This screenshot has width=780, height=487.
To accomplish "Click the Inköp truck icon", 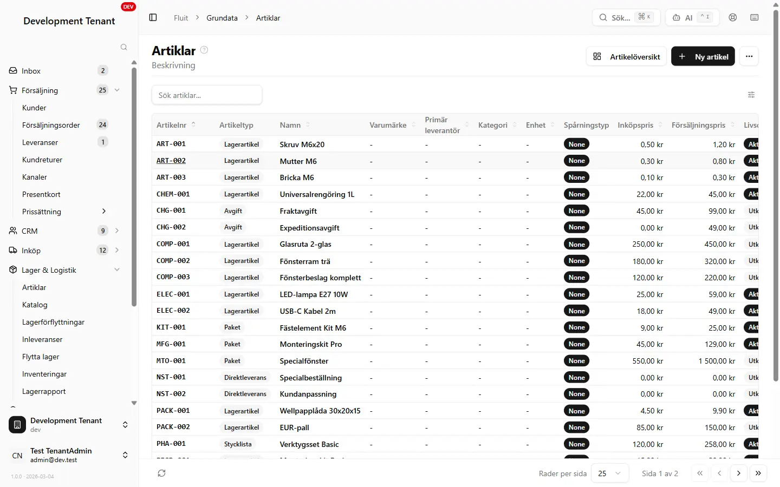I will pyautogui.click(x=13, y=251).
